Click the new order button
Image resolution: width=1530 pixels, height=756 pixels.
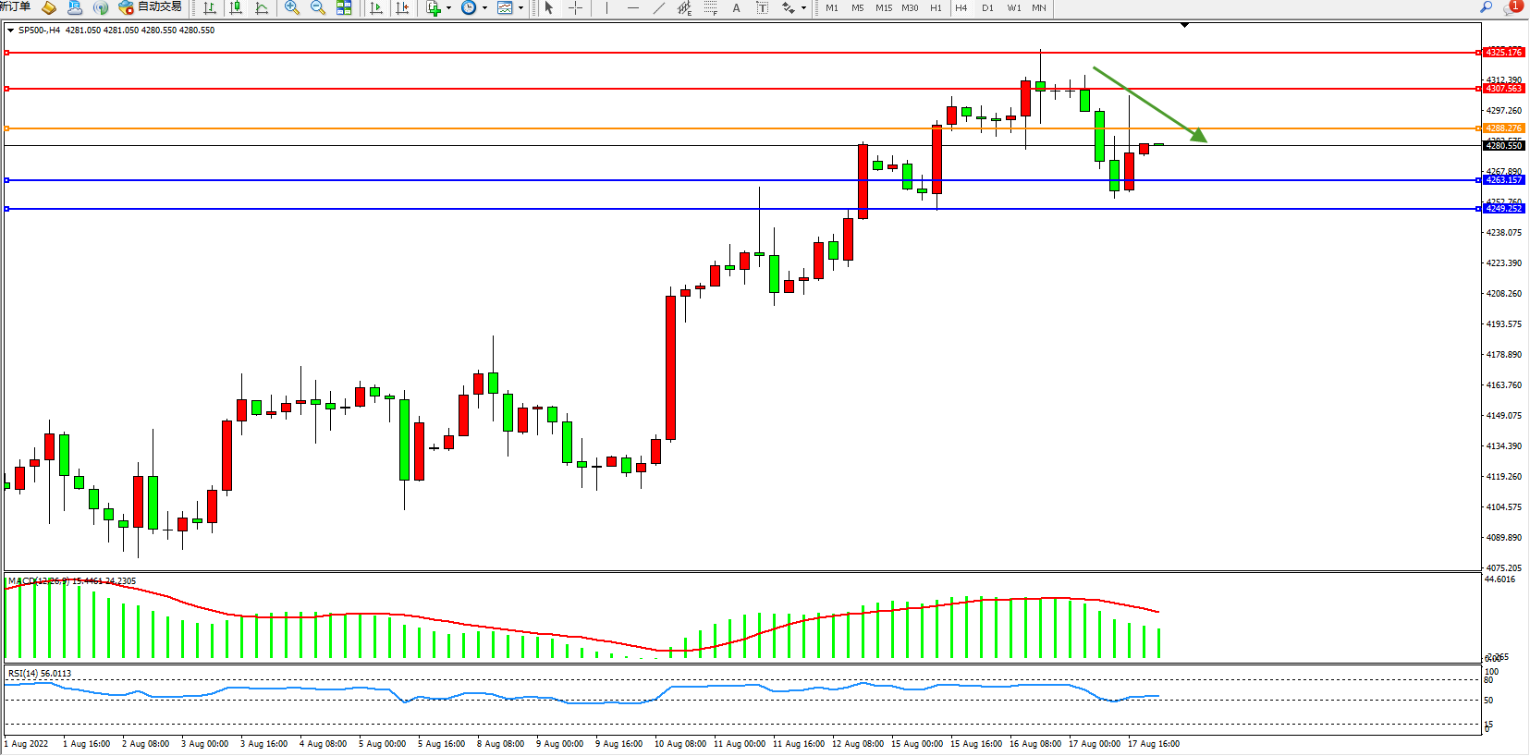click(15, 7)
